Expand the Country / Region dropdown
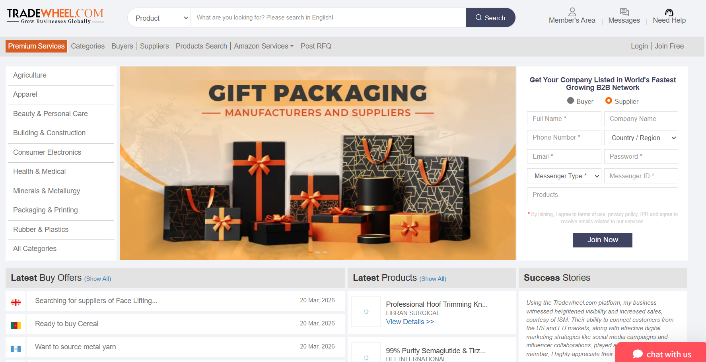 pos(641,138)
